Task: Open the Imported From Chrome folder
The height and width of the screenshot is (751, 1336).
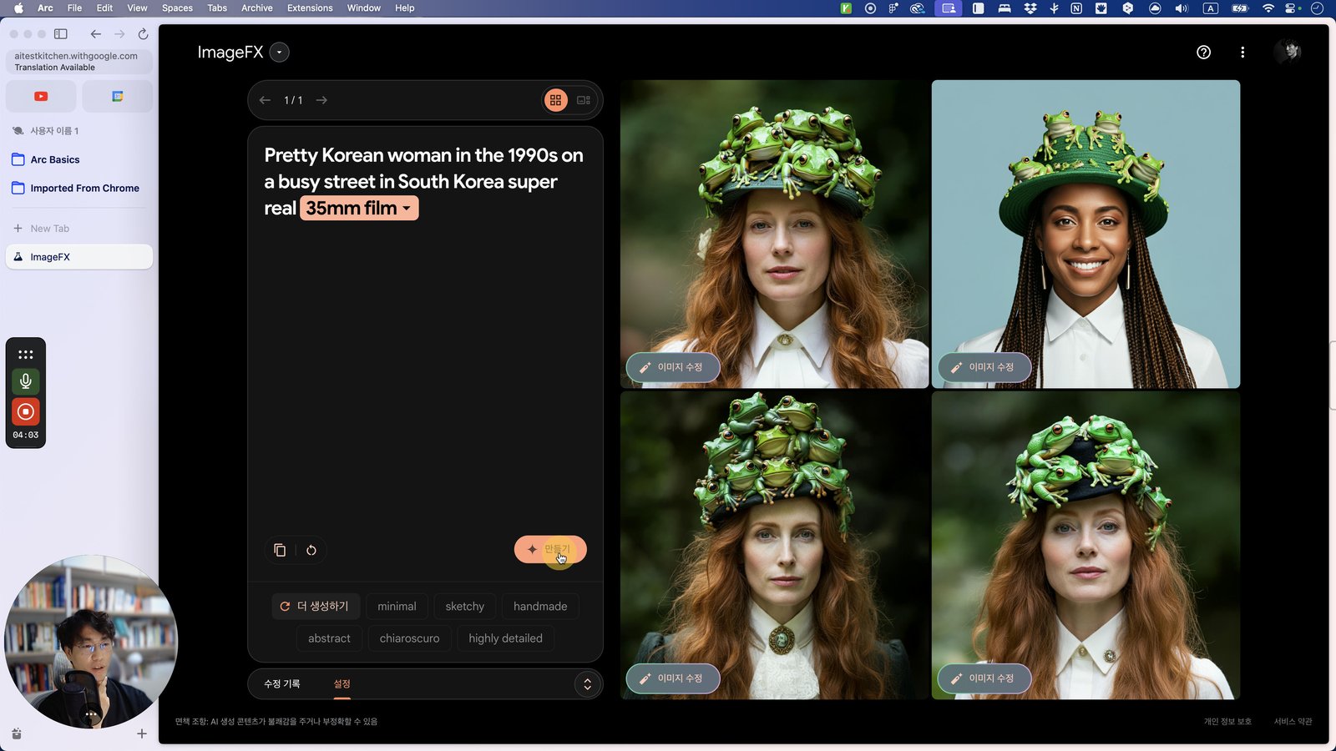Action: pos(79,189)
